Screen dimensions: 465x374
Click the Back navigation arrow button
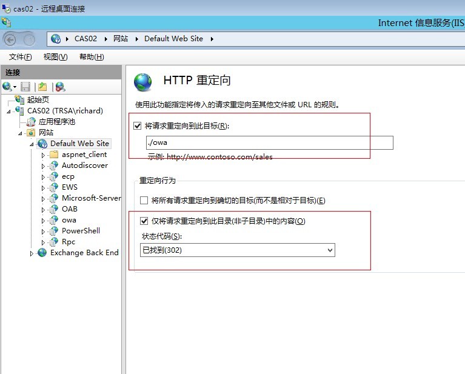tap(10, 40)
